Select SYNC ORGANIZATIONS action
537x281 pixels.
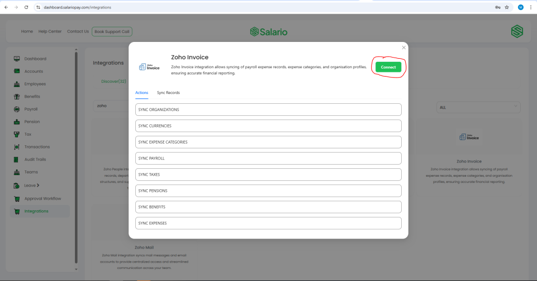pos(268,110)
